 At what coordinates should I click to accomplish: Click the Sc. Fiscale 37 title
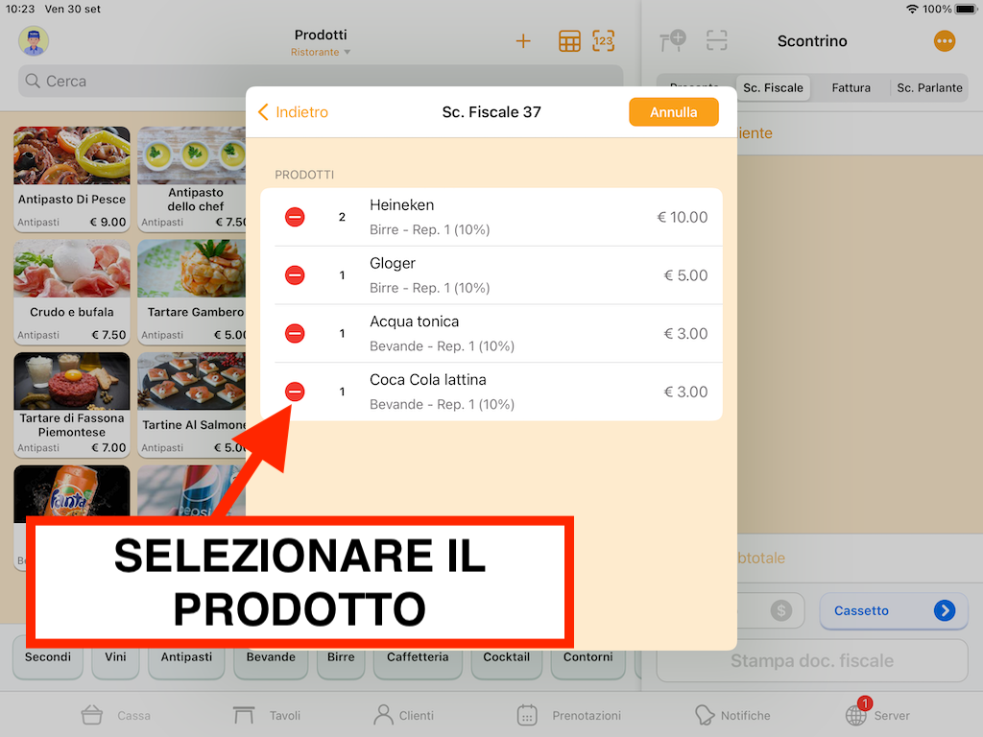(491, 112)
